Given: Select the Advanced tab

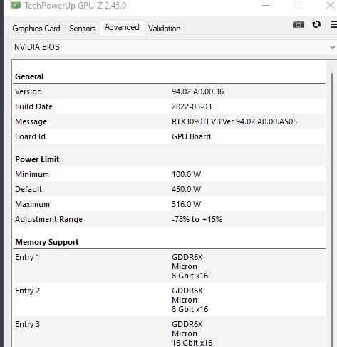Looking at the screenshot, I should click(x=122, y=27).
